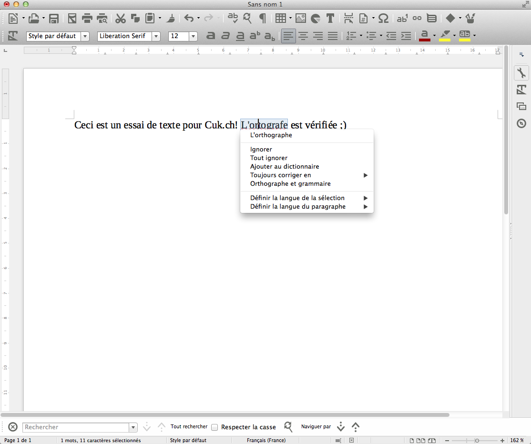
Task: Expand the Liberation Serif font dropdown
Action: point(156,36)
